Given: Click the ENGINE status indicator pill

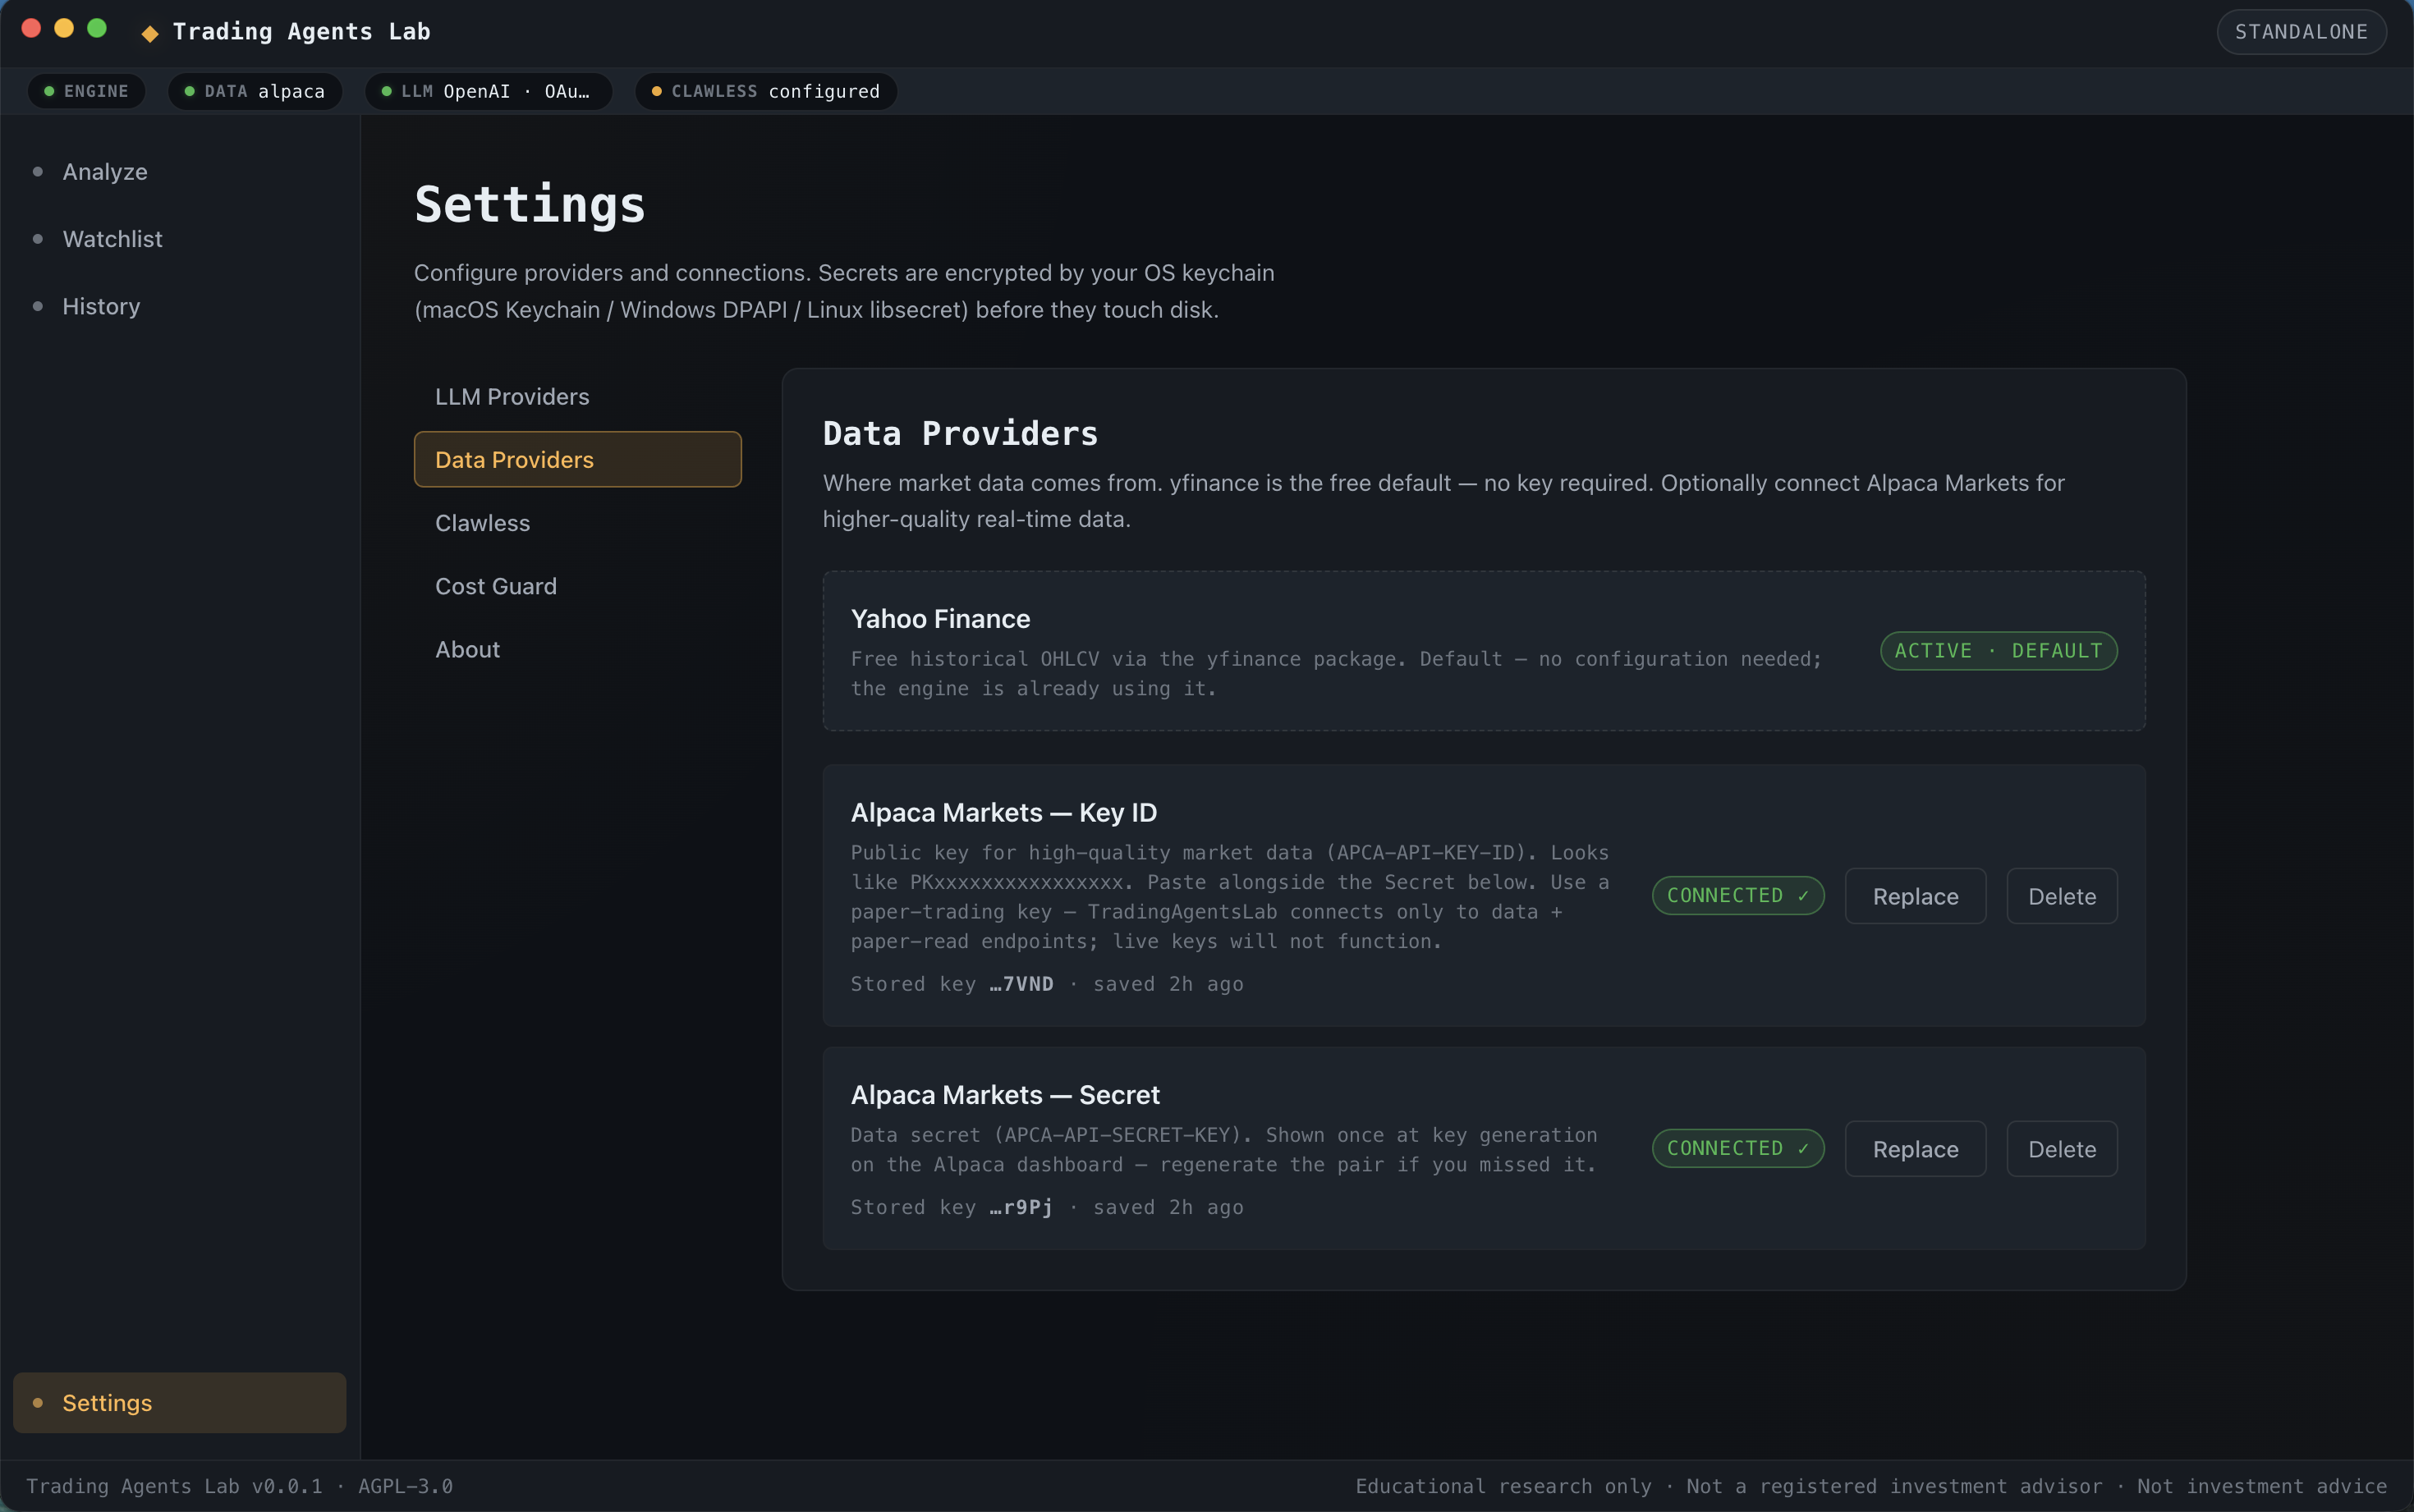Looking at the screenshot, I should pos(86,91).
